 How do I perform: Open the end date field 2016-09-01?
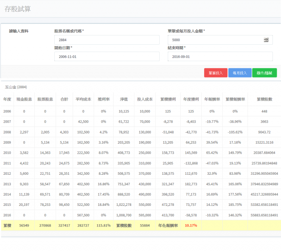click(220, 56)
